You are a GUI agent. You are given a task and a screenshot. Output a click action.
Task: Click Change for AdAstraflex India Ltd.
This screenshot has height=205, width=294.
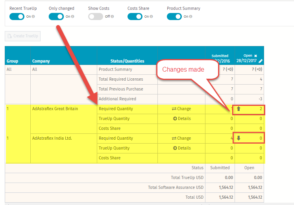pyautogui.click(x=181, y=138)
